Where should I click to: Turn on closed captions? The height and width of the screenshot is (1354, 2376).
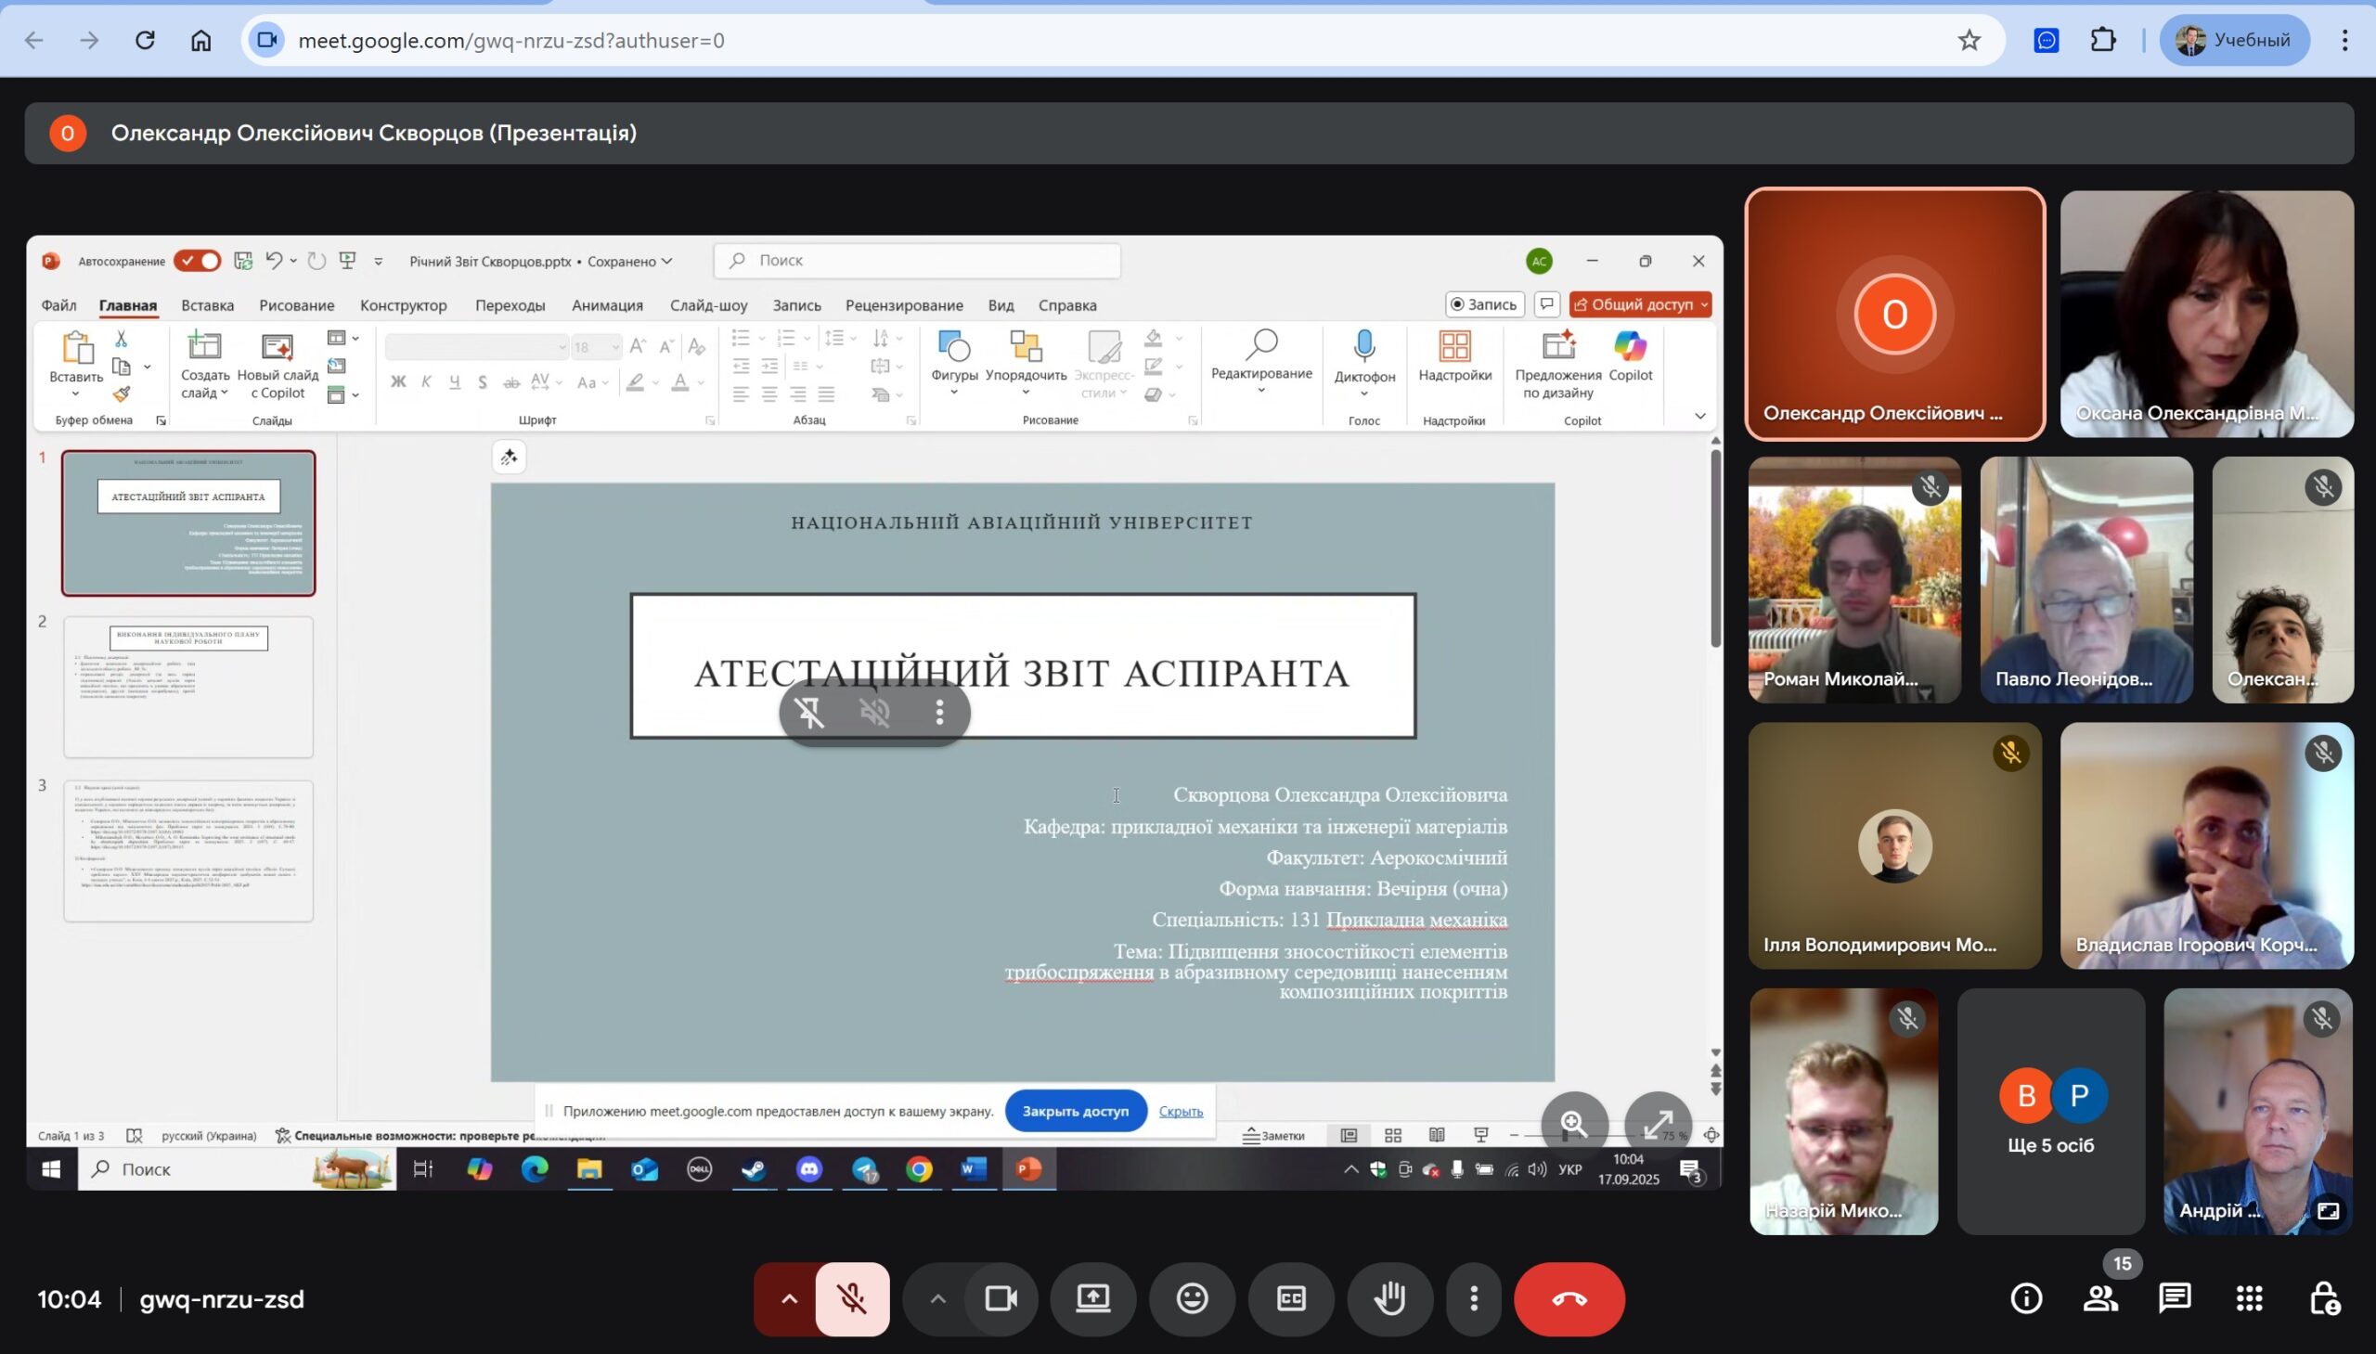point(1291,1298)
